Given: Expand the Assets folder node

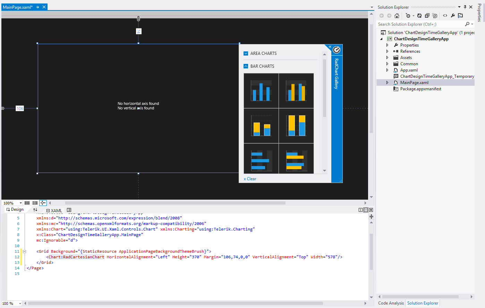Looking at the screenshot, I should click(x=388, y=58).
